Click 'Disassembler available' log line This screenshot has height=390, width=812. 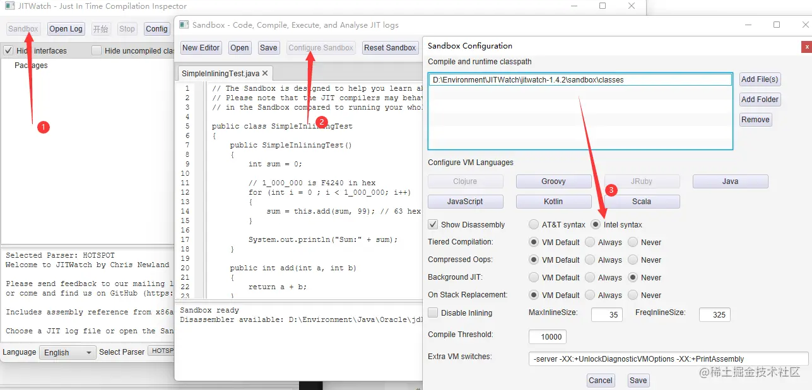[300, 319]
